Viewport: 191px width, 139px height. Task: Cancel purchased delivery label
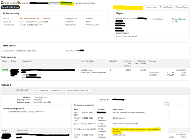point(77,90)
